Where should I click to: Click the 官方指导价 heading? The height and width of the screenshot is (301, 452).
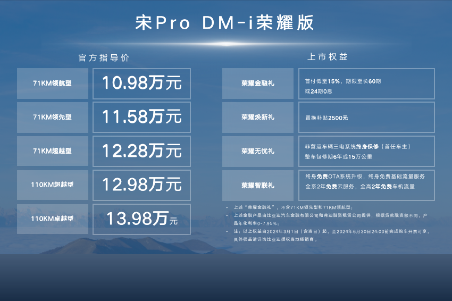click(x=104, y=57)
